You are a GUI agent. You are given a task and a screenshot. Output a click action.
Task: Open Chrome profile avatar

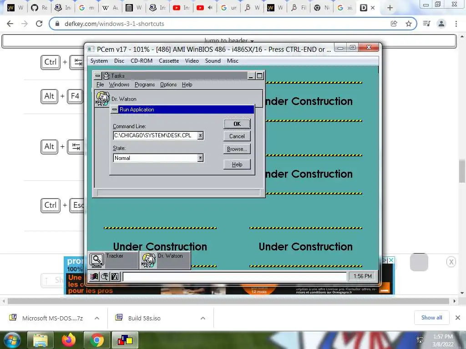tap(441, 24)
